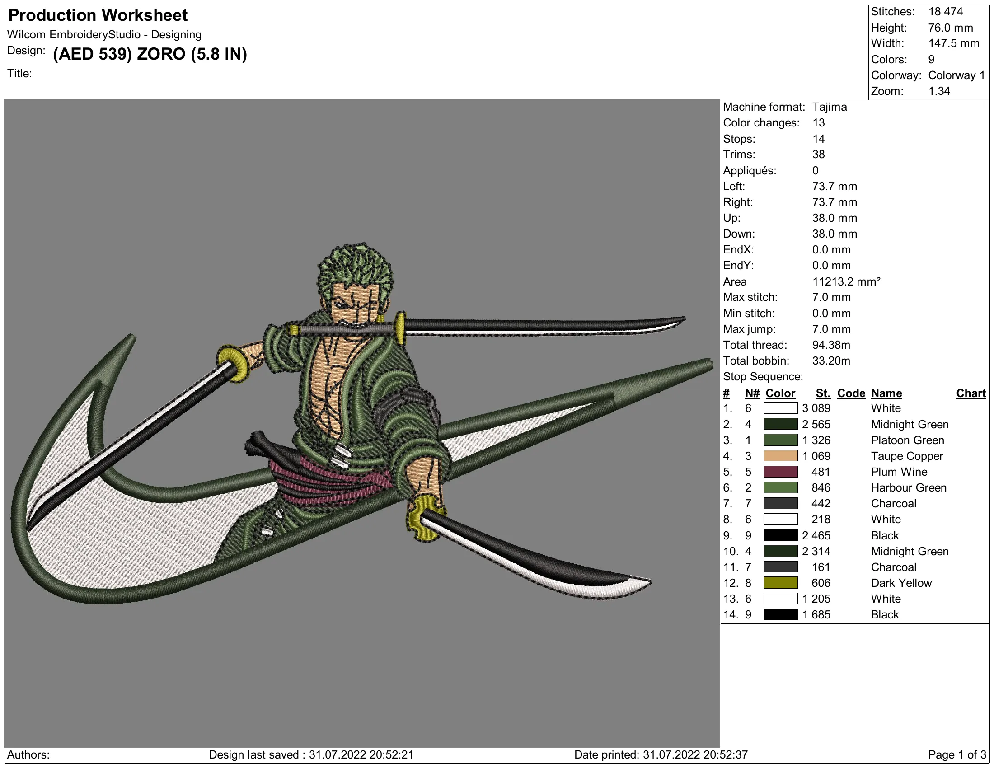The image size is (994, 768).
Task: Click the Color changes value '13'
Action: point(818,123)
